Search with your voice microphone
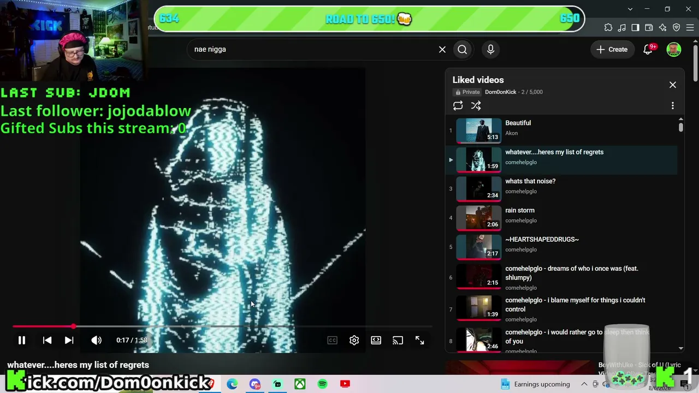This screenshot has width=699, height=393. [x=490, y=49]
